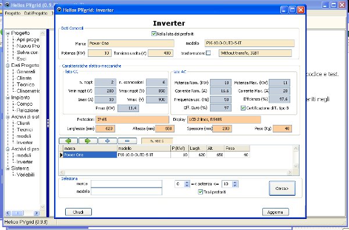Decrease maximum potenza with spinner down arrow
The height and width of the screenshot is (230, 349).
(x=235, y=185)
